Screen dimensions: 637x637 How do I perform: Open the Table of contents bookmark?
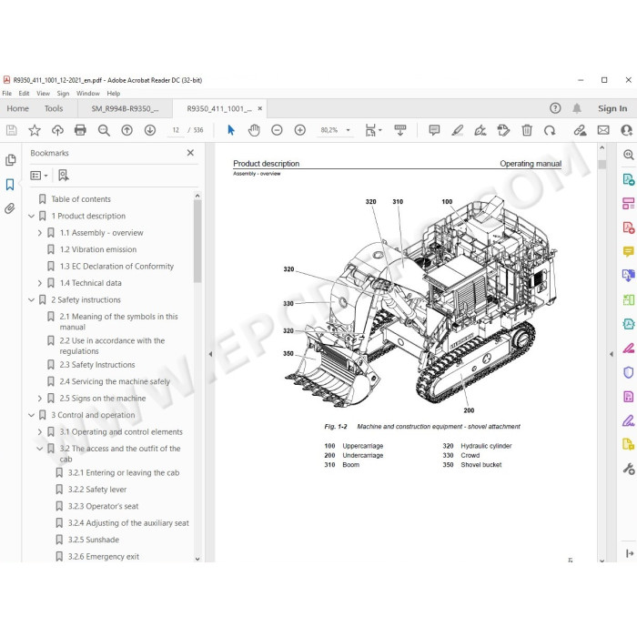click(x=81, y=199)
